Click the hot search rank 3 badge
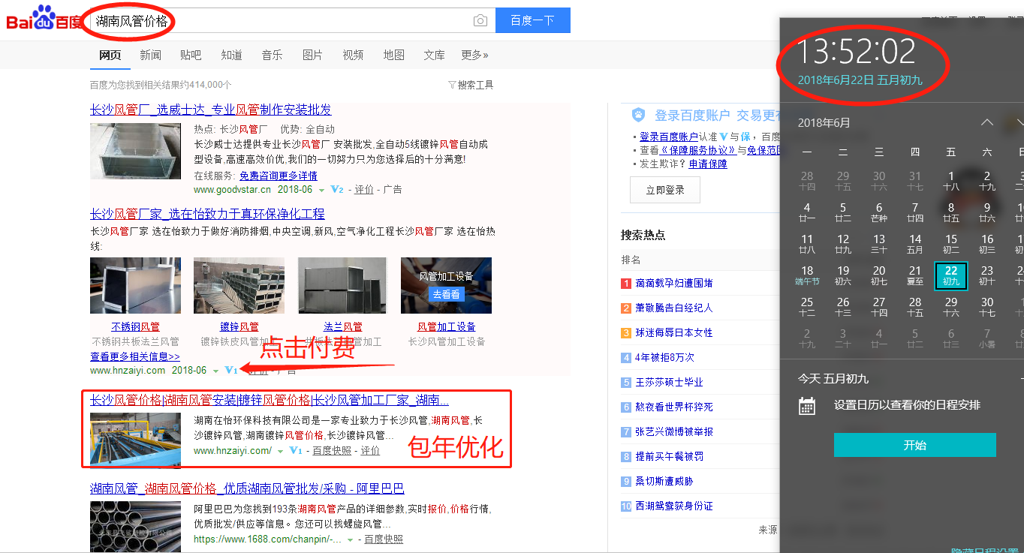1024x553 pixels. (626, 333)
